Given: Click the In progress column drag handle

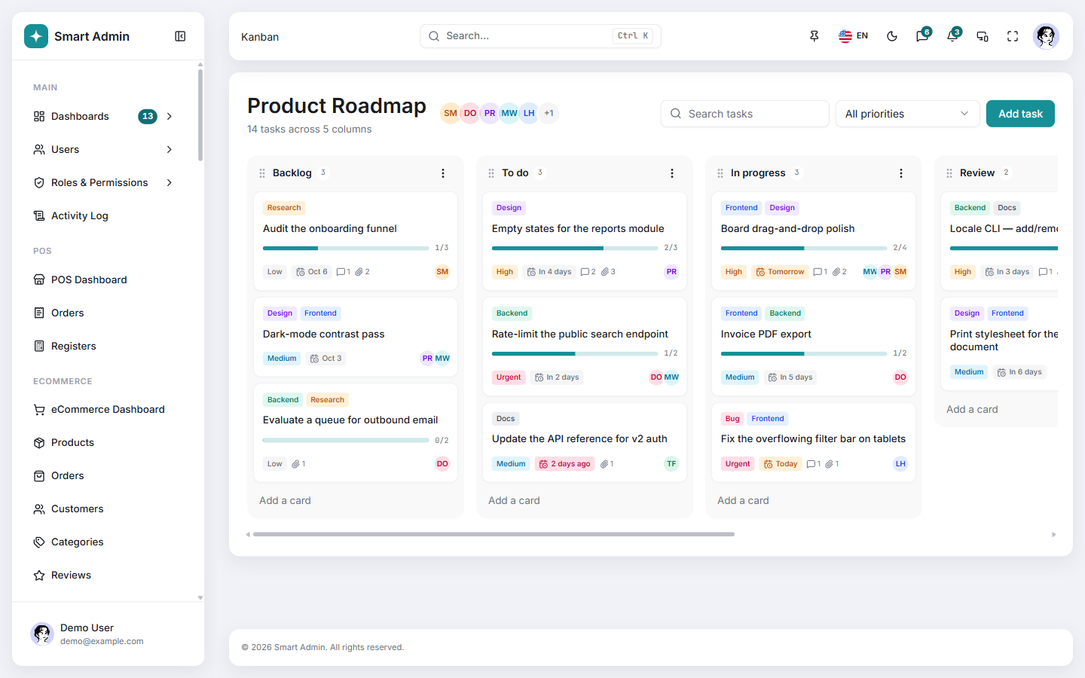Looking at the screenshot, I should point(720,173).
